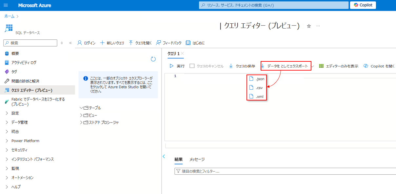This screenshot has width=396, height=194.
Task: Toggle sidebar expand/collapse arrows icon
Action: (62, 43)
